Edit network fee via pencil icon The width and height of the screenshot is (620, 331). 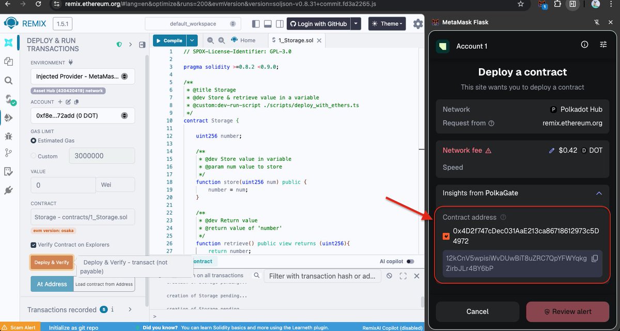pyautogui.click(x=551, y=150)
